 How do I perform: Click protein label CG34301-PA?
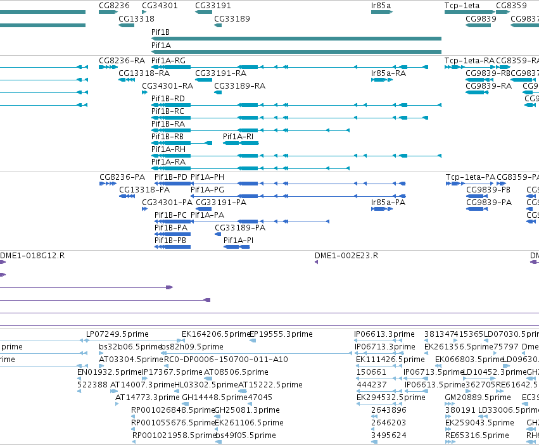point(167,203)
